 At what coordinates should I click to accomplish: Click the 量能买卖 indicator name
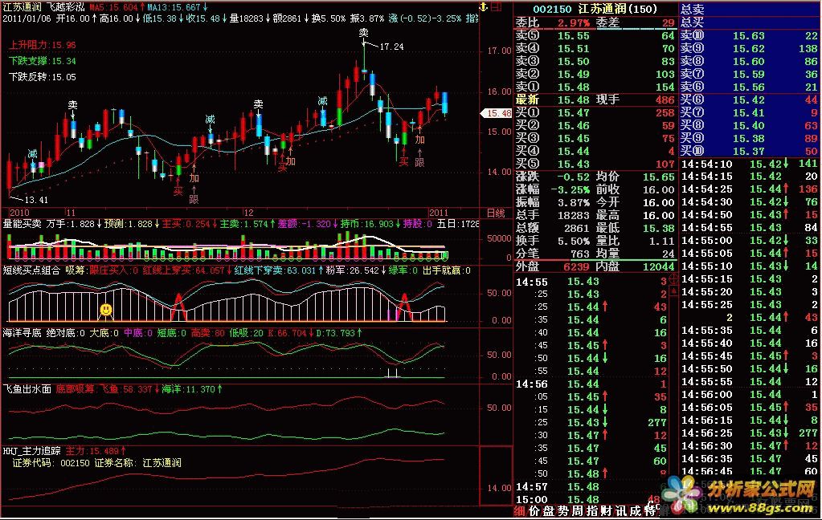tap(22, 224)
